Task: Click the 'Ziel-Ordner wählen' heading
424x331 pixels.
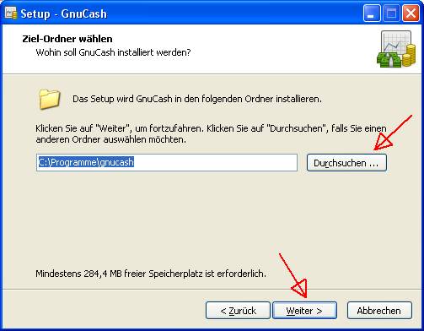Action: pos(67,39)
